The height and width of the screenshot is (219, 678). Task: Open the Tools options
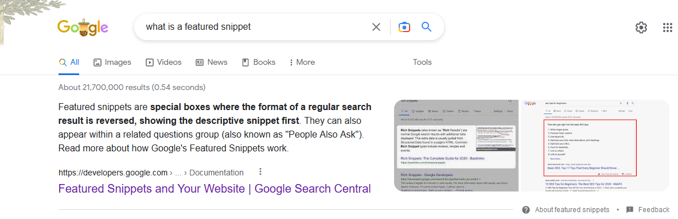click(x=422, y=62)
